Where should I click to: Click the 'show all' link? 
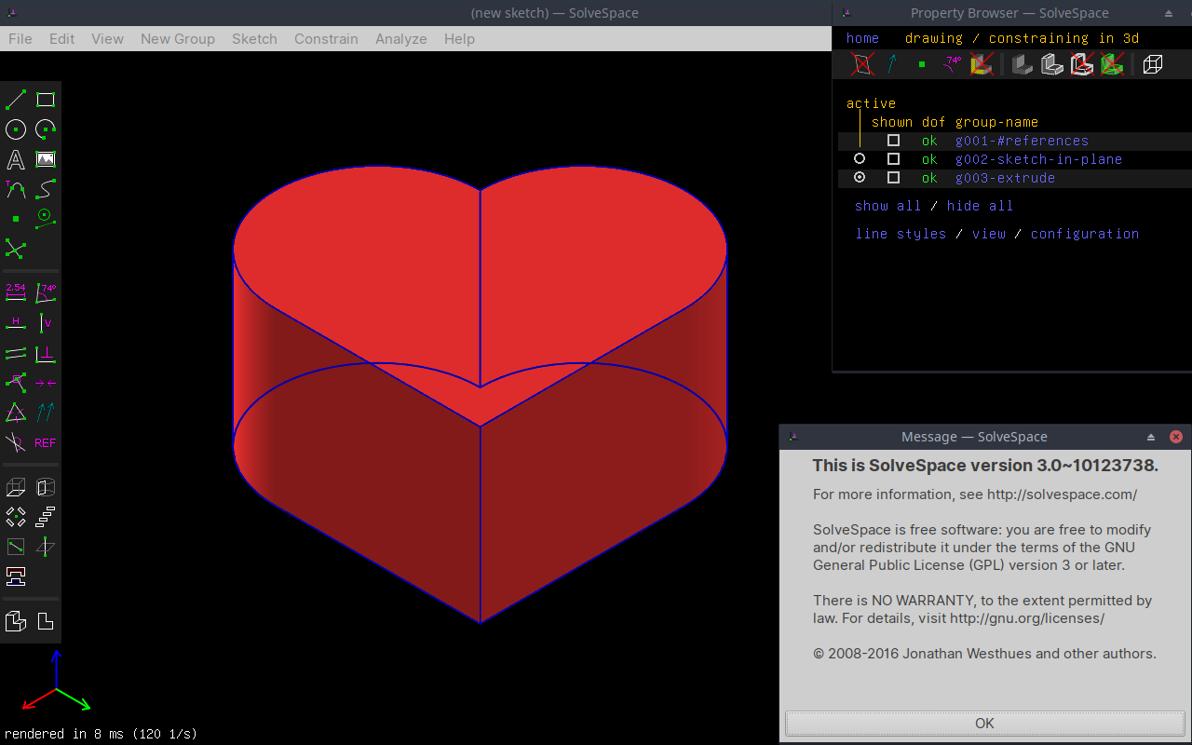(x=887, y=206)
